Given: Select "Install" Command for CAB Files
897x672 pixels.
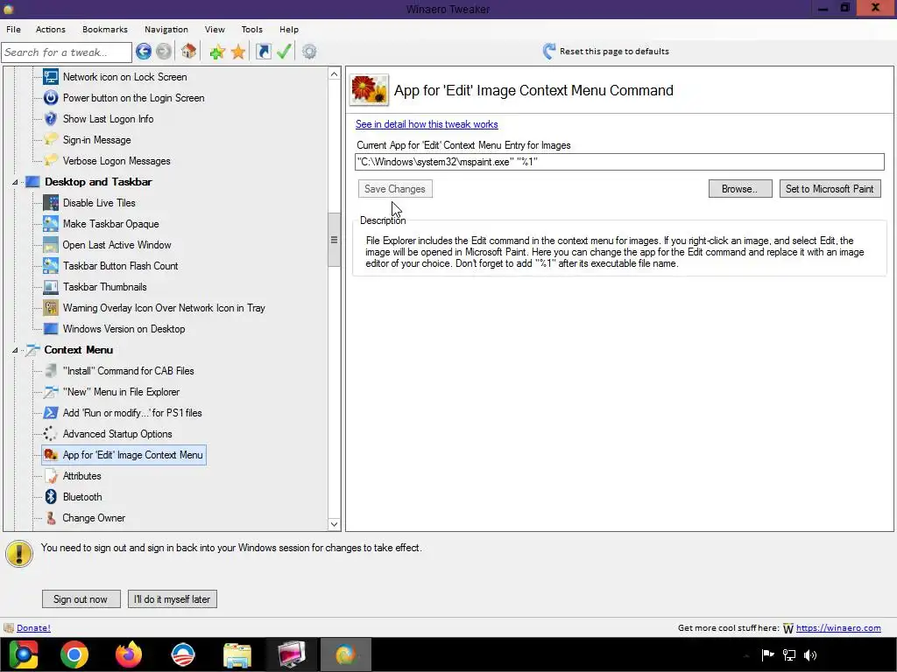Looking at the screenshot, I should pos(128,371).
